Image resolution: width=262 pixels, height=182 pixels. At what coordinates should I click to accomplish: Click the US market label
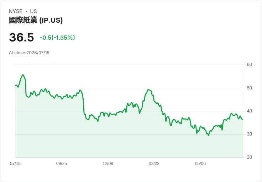click(x=33, y=11)
